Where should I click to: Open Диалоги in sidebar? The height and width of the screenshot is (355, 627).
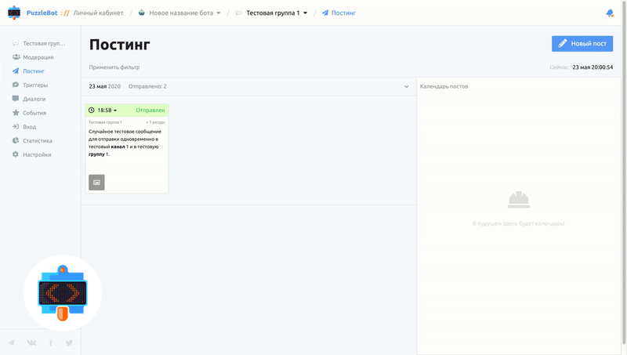(34, 99)
